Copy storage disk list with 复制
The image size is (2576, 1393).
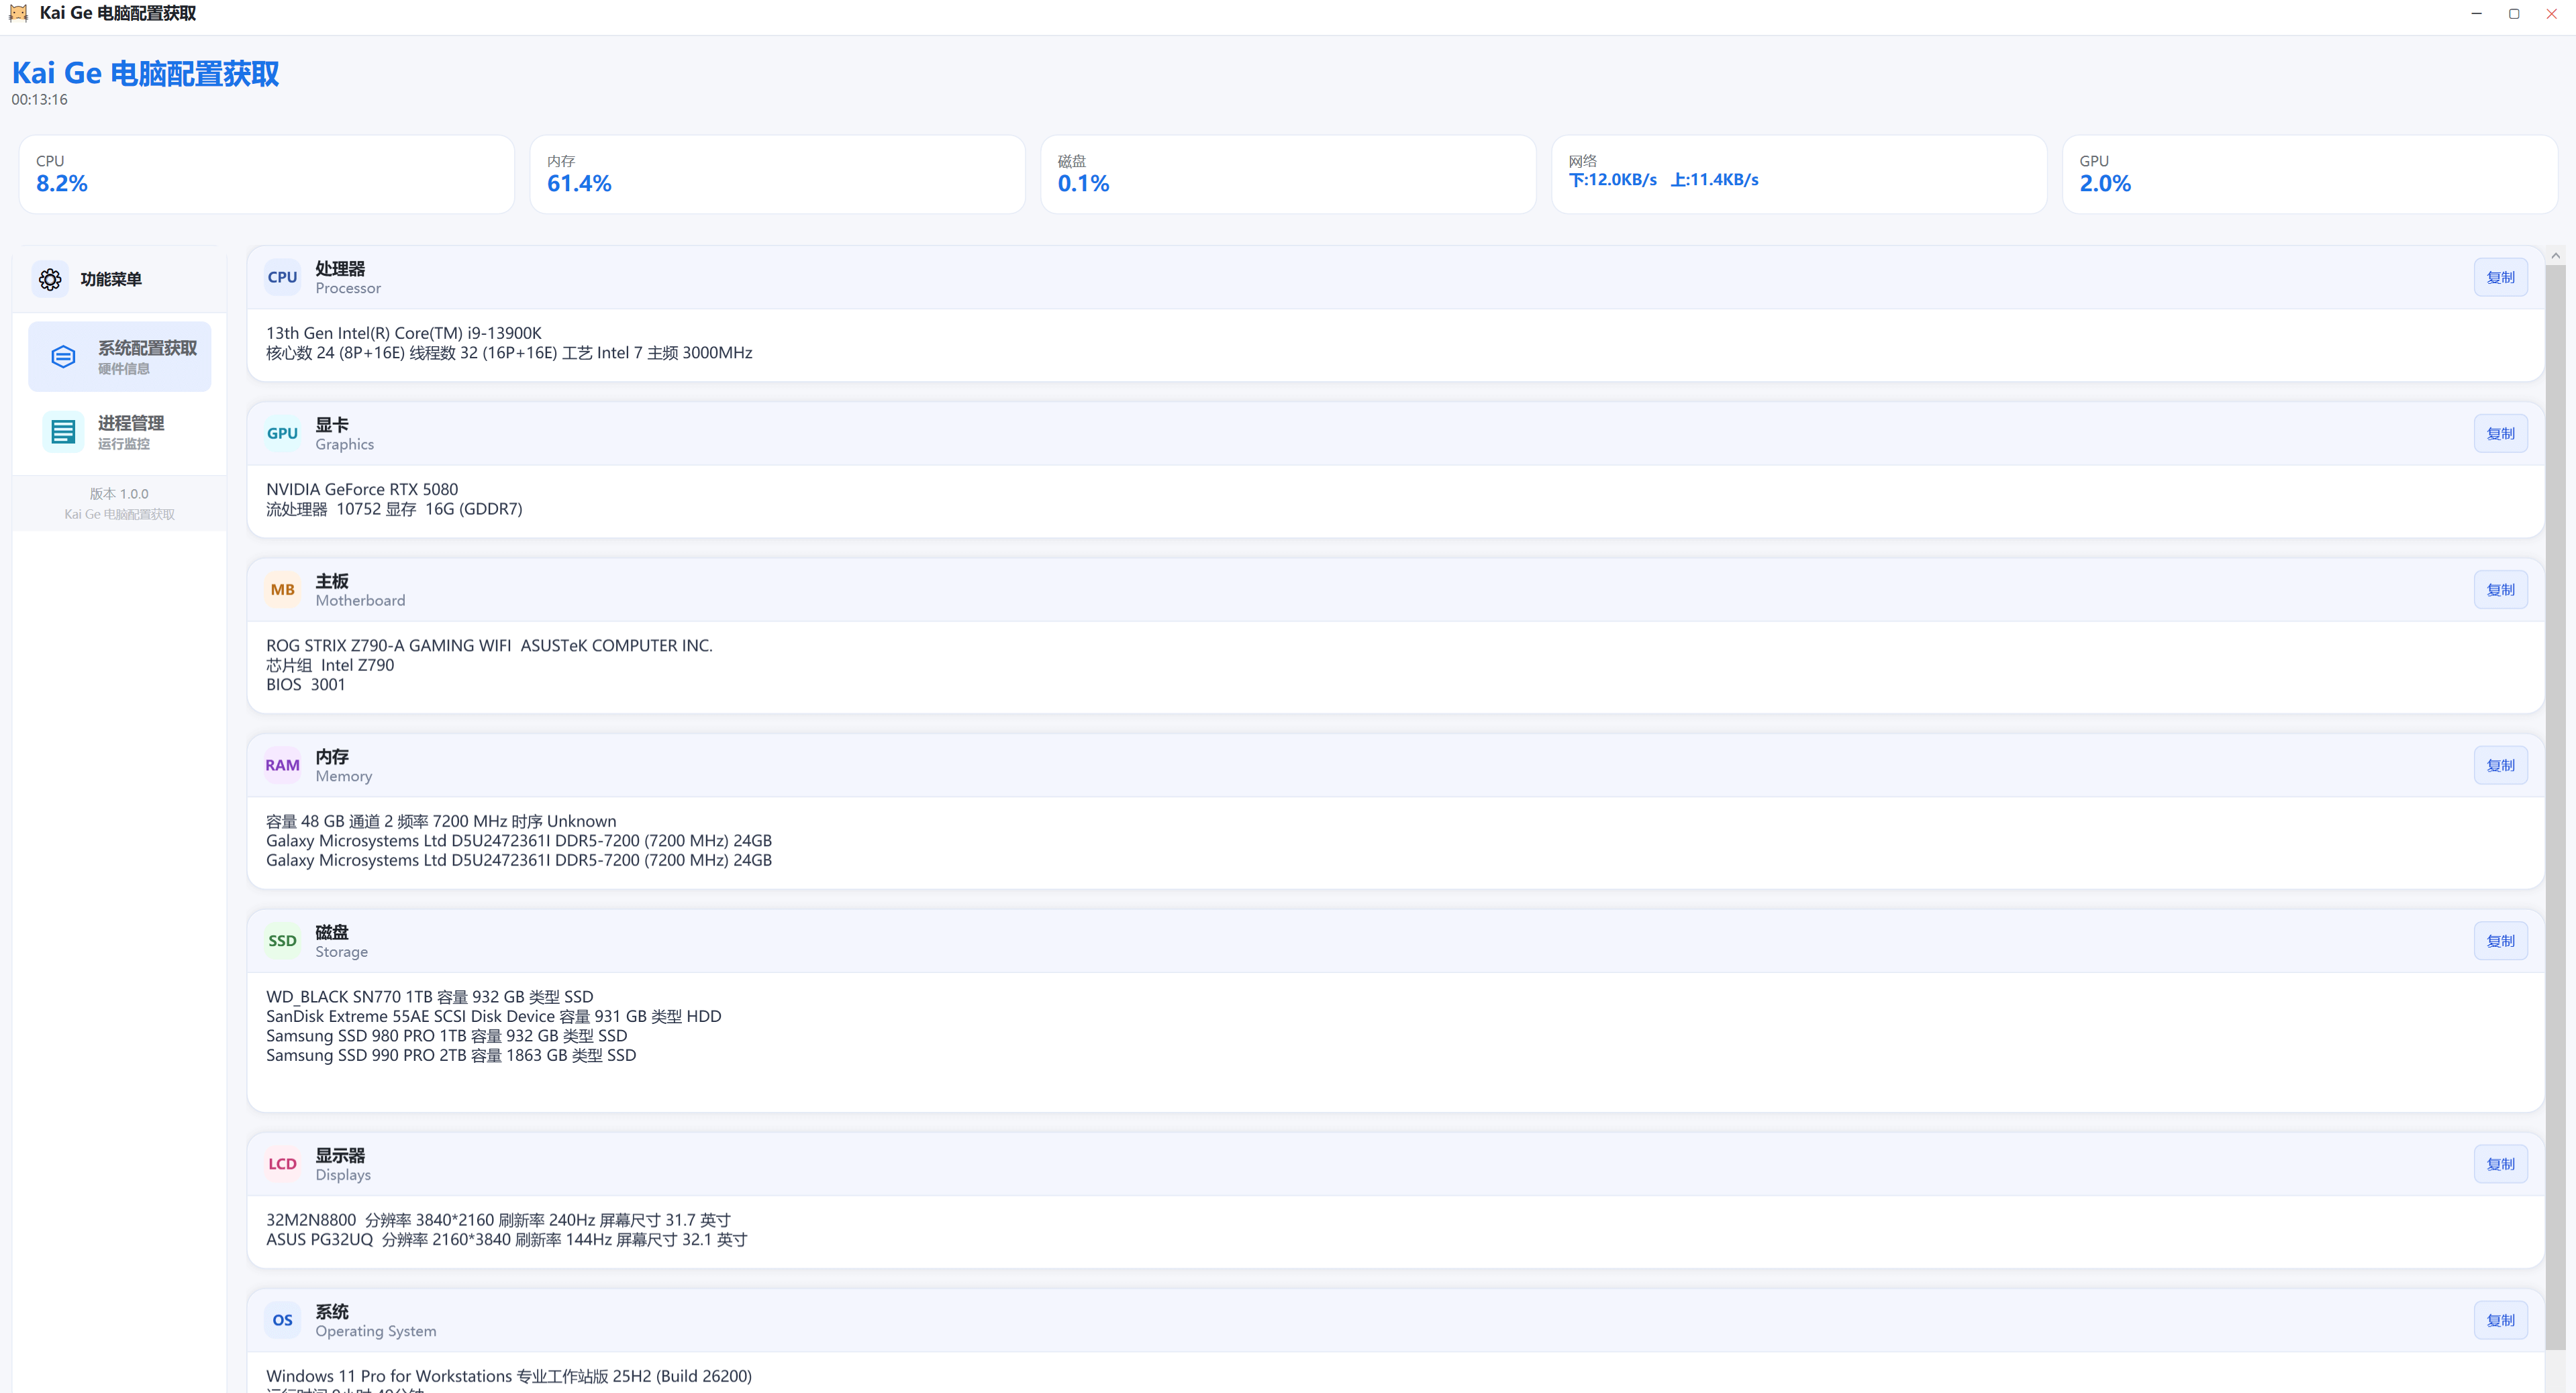click(2500, 940)
